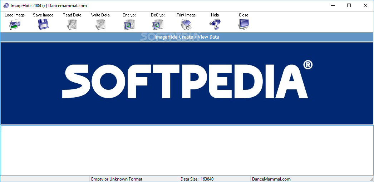Click the window title ImageHide 2004
This screenshot has height=182, width=374.
click(49, 6)
